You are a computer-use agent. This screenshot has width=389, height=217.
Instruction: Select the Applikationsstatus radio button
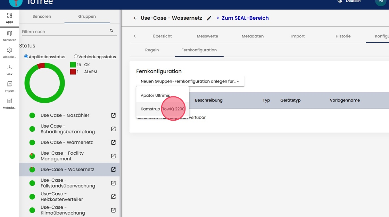pos(26,57)
